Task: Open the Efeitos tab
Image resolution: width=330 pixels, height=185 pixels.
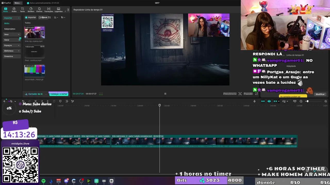Action: tap(39, 10)
